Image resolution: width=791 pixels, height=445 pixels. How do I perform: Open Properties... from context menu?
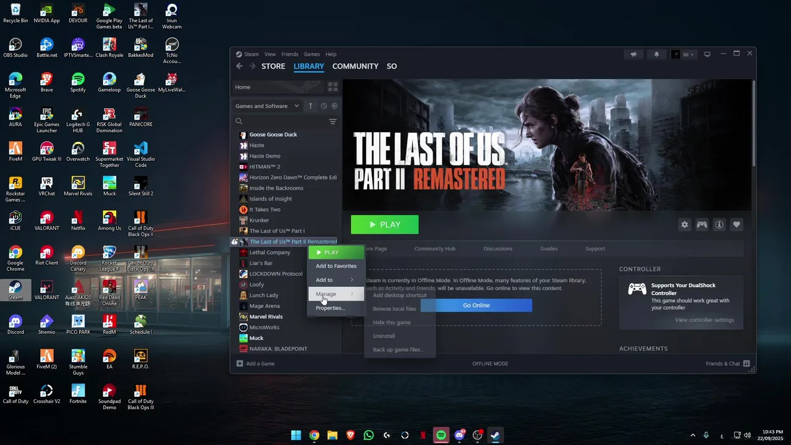(336, 308)
